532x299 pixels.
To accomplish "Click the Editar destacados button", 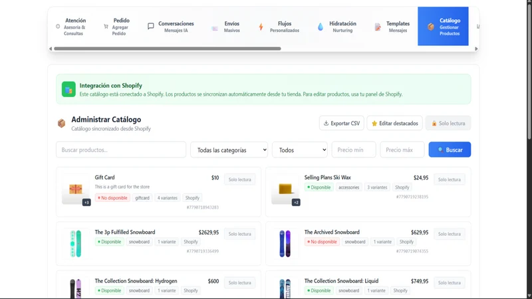I will 394,123.
